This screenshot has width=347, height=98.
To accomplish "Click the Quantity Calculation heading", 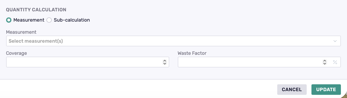I will coord(36,10).
